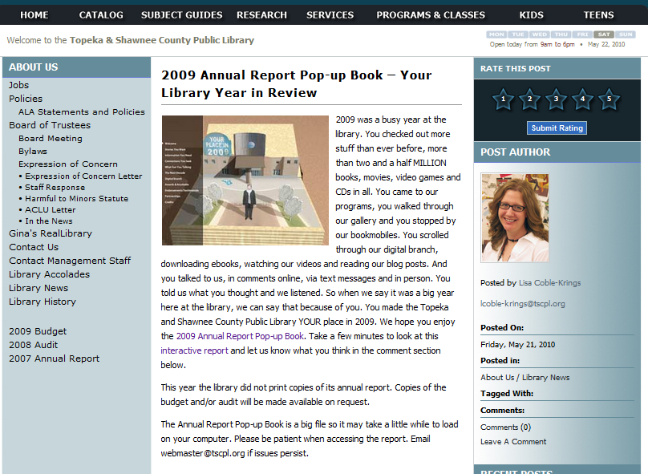This screenshot has height=474, width=648.
Task: Open Board of Trustees link
Action: pyautogui.click(x=50, y=125)
